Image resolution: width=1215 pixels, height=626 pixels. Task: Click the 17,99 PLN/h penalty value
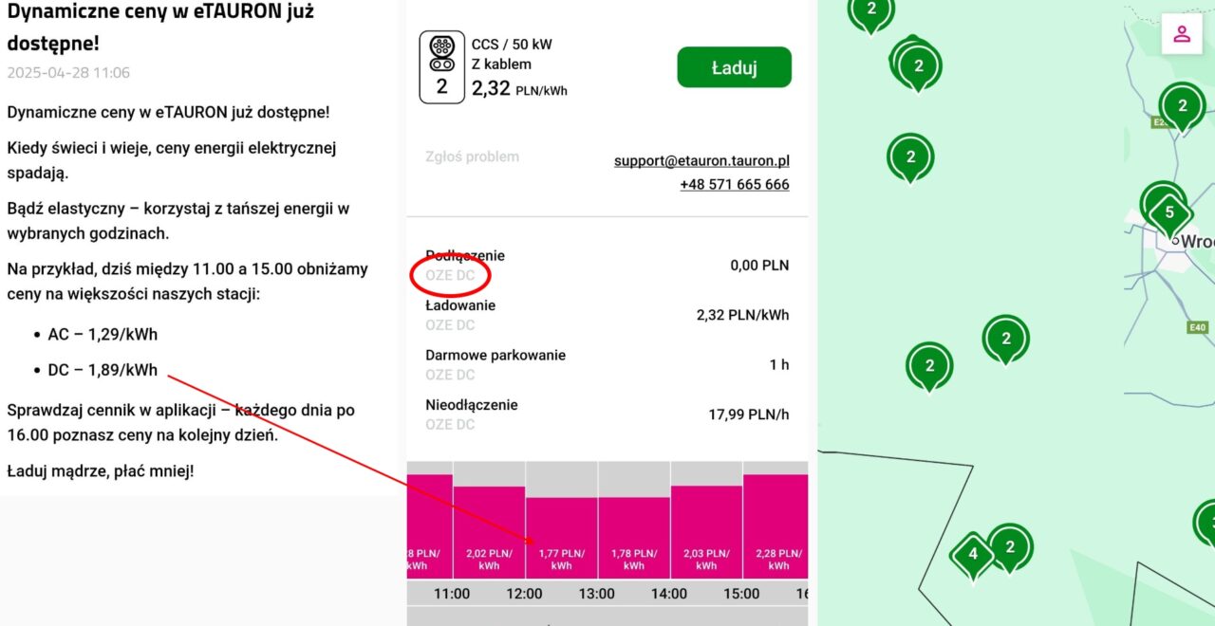coord(749,414)
